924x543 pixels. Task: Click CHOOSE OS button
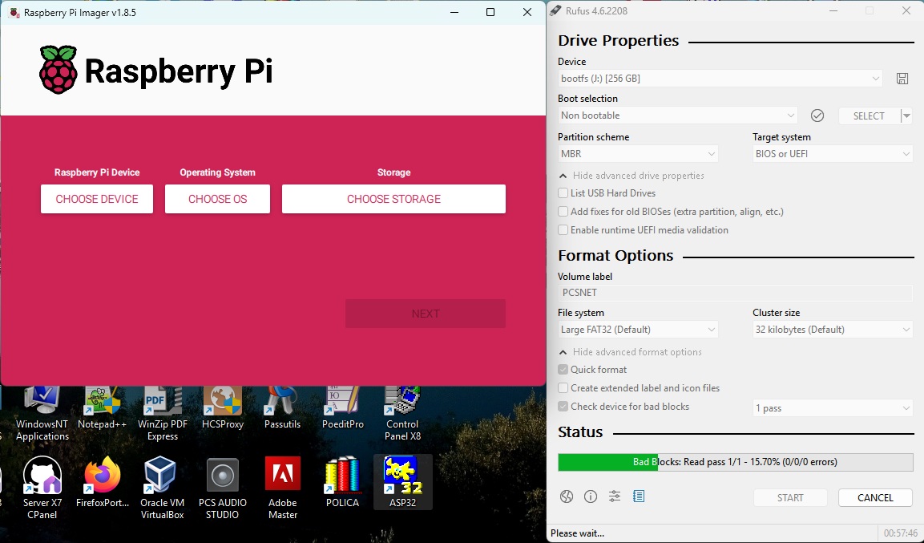pyautogui.click(x=217, y=199)
